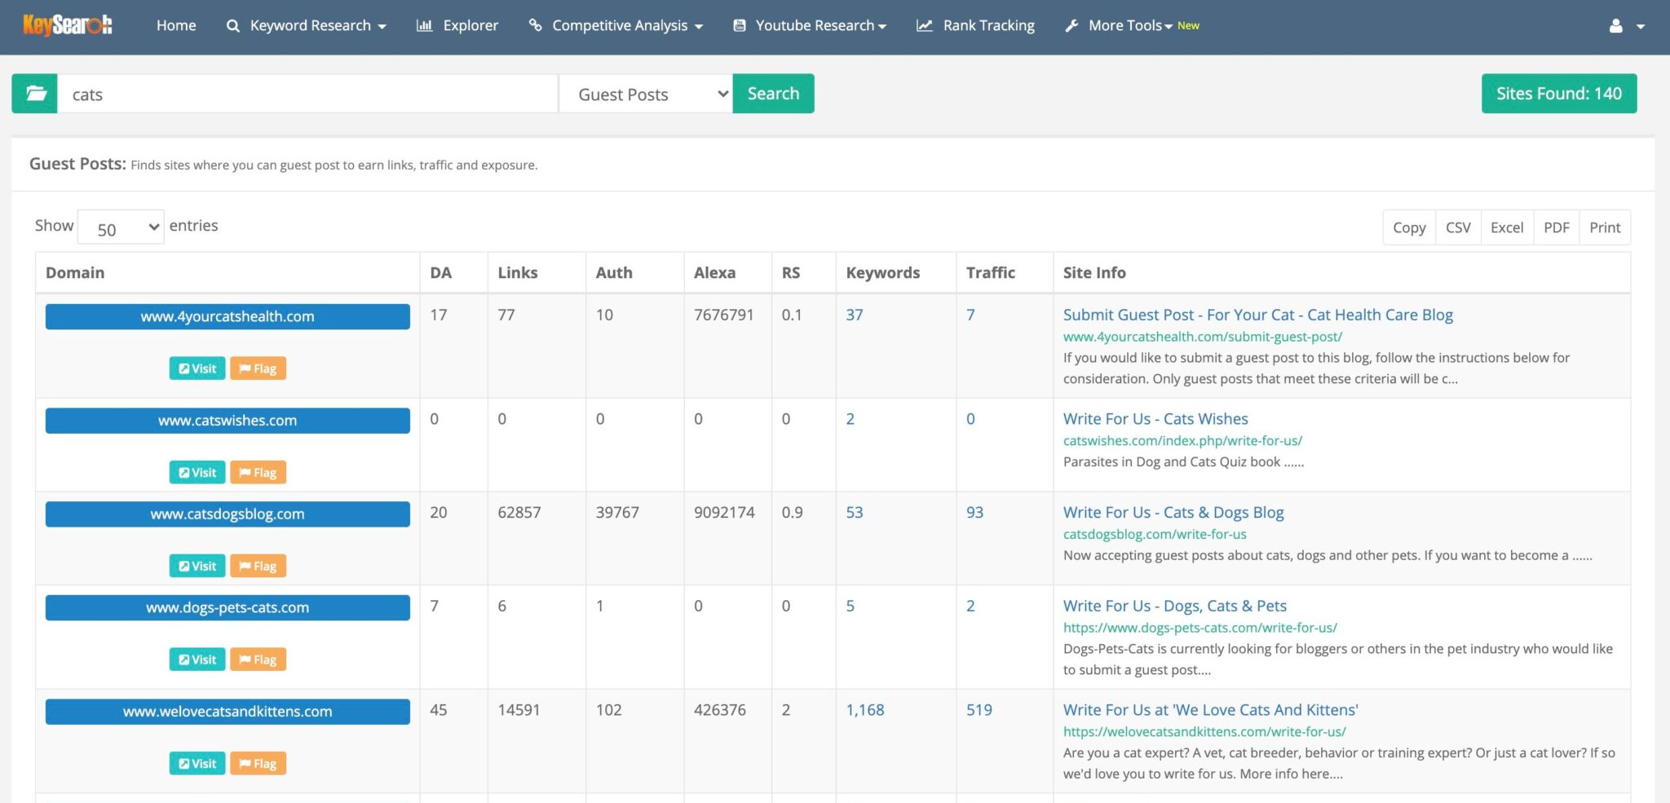
Task: Open the 'Write For Us - Cats Wishes' link
Action: pyautogui.click(x=1155, y=419)
